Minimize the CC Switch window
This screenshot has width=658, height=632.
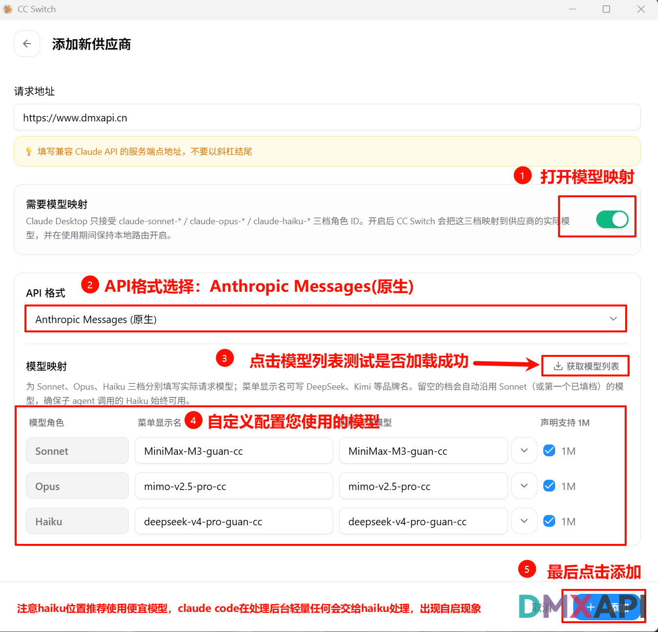[572, 9]
